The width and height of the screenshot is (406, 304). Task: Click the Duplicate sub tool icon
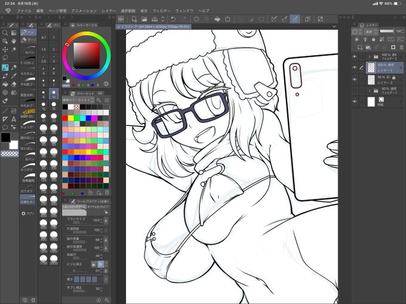point(25,300)
